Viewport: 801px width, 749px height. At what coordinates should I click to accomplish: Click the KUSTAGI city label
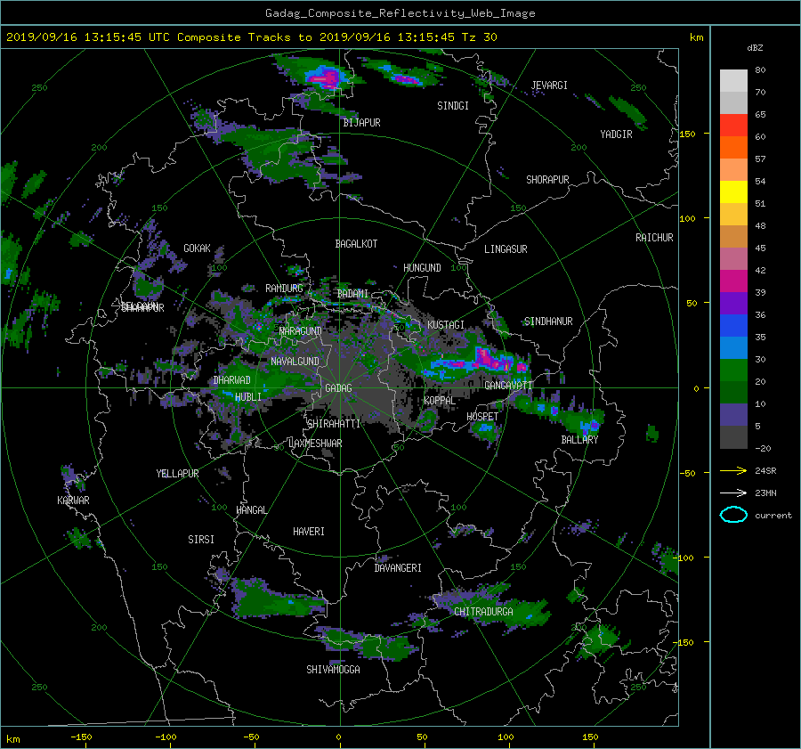click(446, 325)
